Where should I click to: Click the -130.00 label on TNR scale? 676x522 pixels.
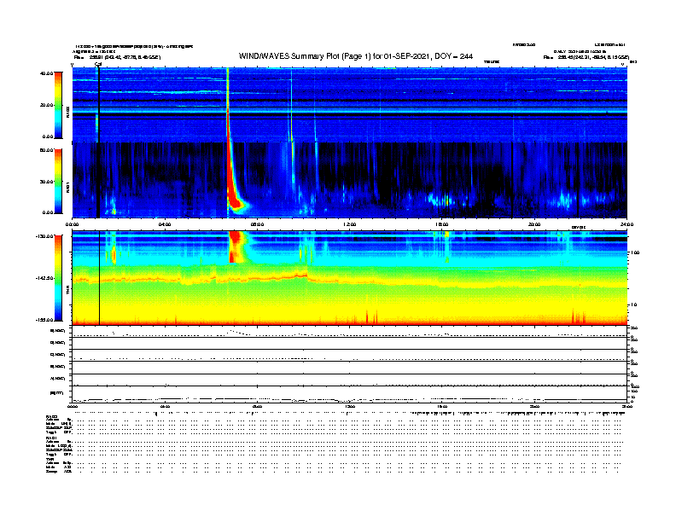[x=45, y=236]
